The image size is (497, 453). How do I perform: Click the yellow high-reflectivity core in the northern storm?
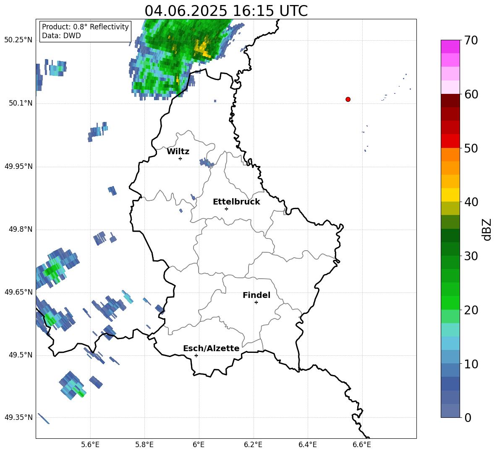pyautogui.click(x=203, y=49)
